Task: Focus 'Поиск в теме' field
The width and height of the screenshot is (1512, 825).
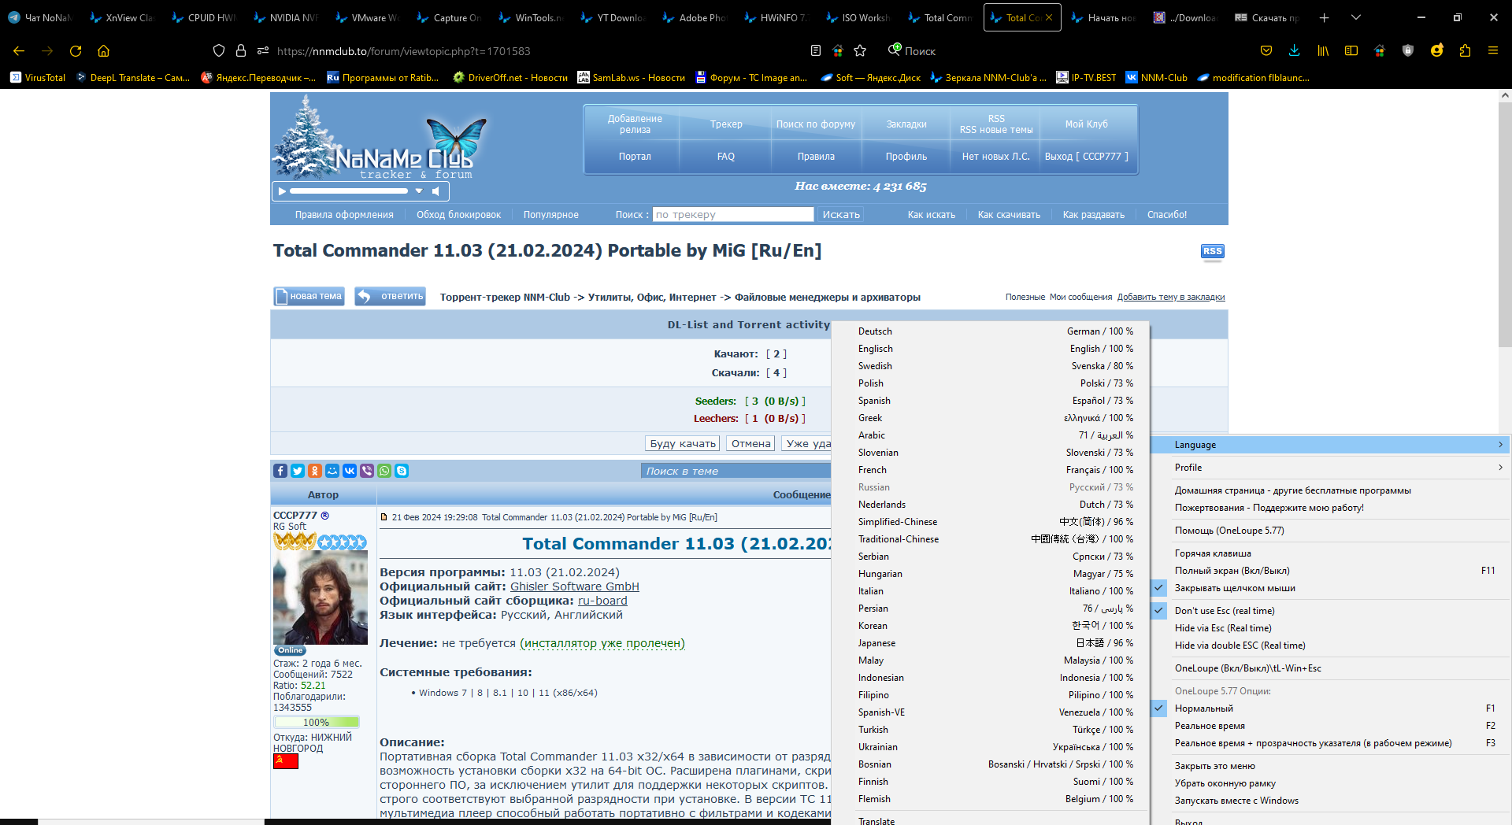Action: click(736, 471)
